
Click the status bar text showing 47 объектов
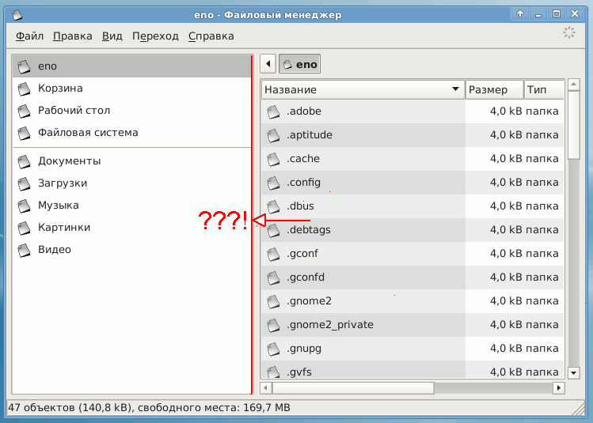[149, 408]
